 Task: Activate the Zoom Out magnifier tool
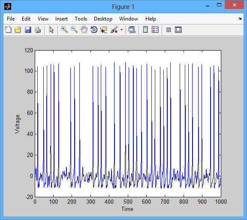point(74,30)
